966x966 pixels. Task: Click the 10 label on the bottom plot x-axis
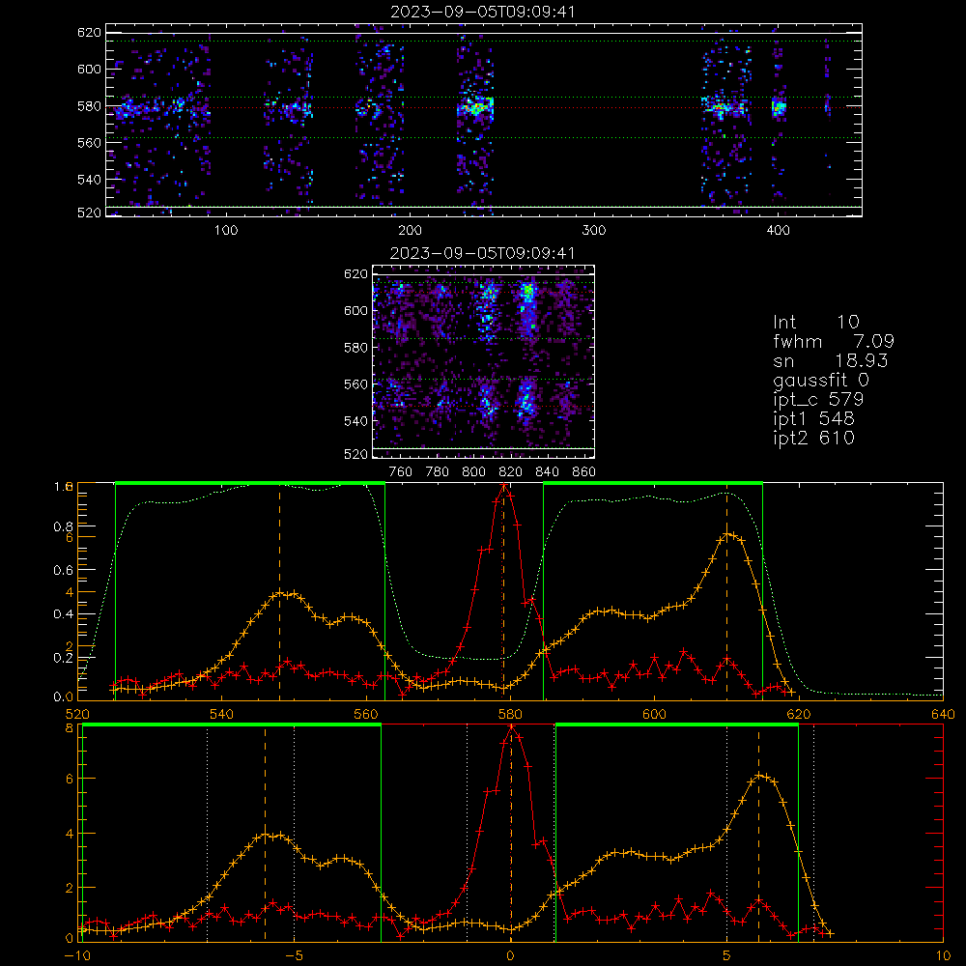[x=943, y=956]
